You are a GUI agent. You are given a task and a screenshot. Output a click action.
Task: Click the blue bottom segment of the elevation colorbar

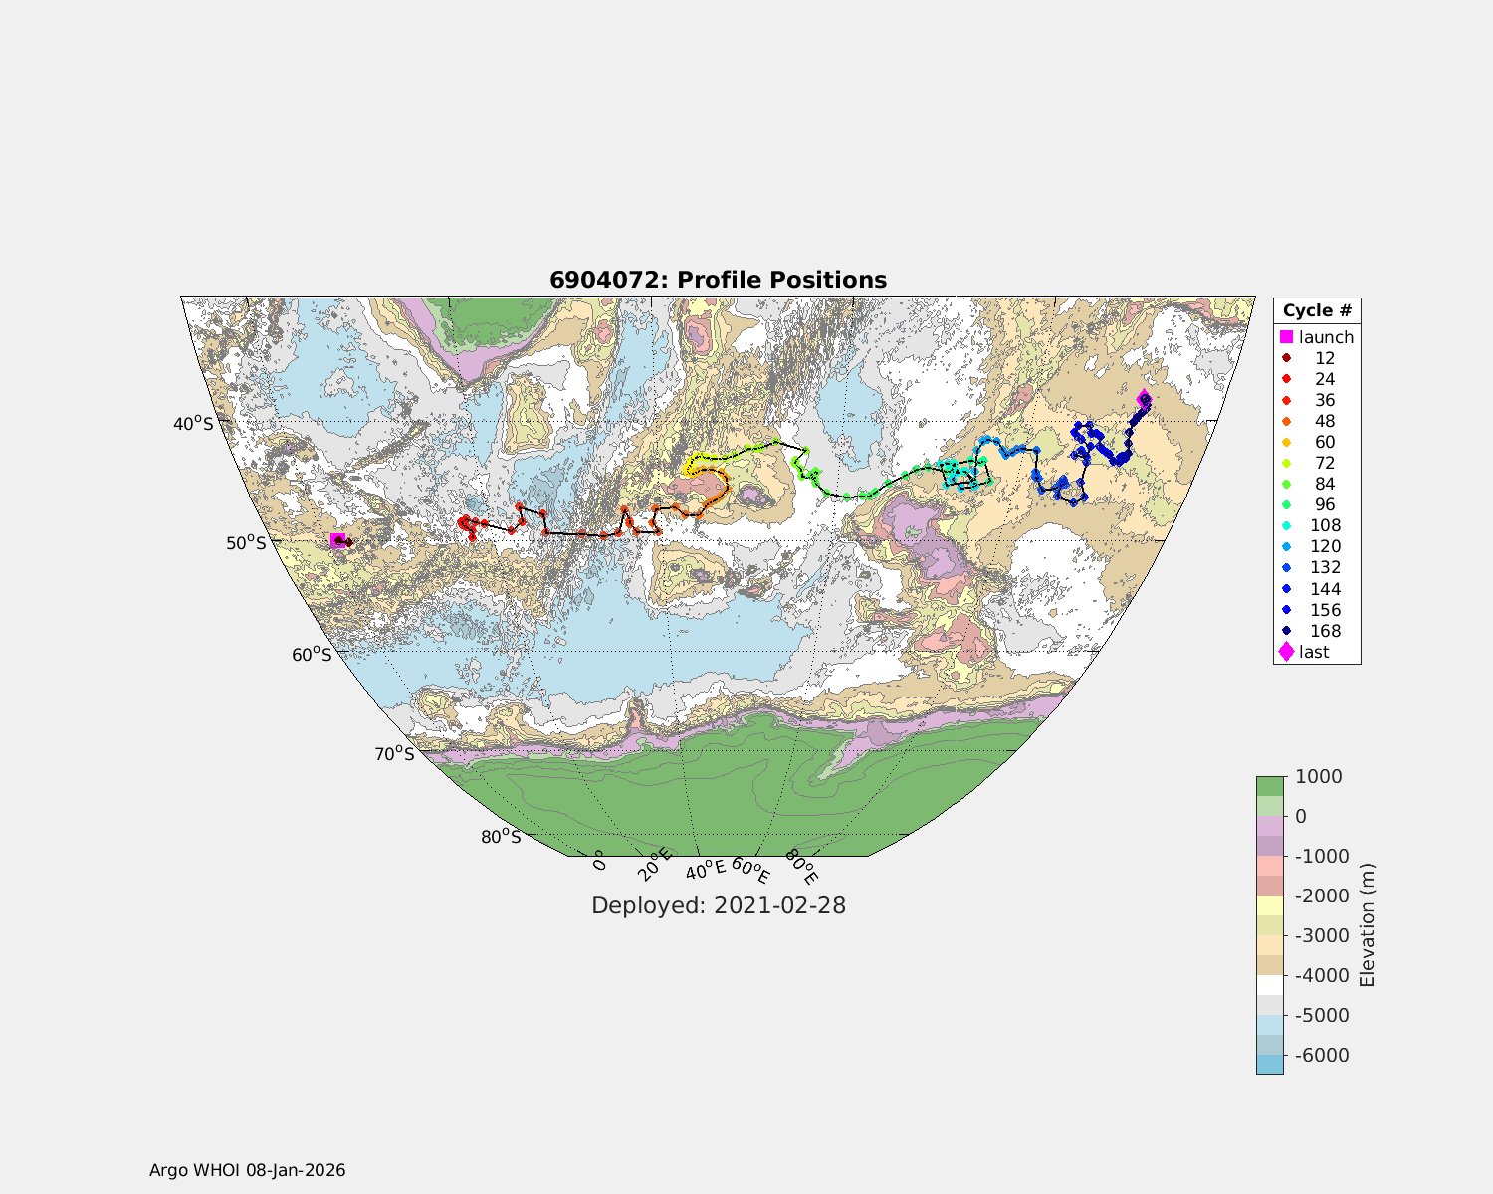point(1269,1064)
